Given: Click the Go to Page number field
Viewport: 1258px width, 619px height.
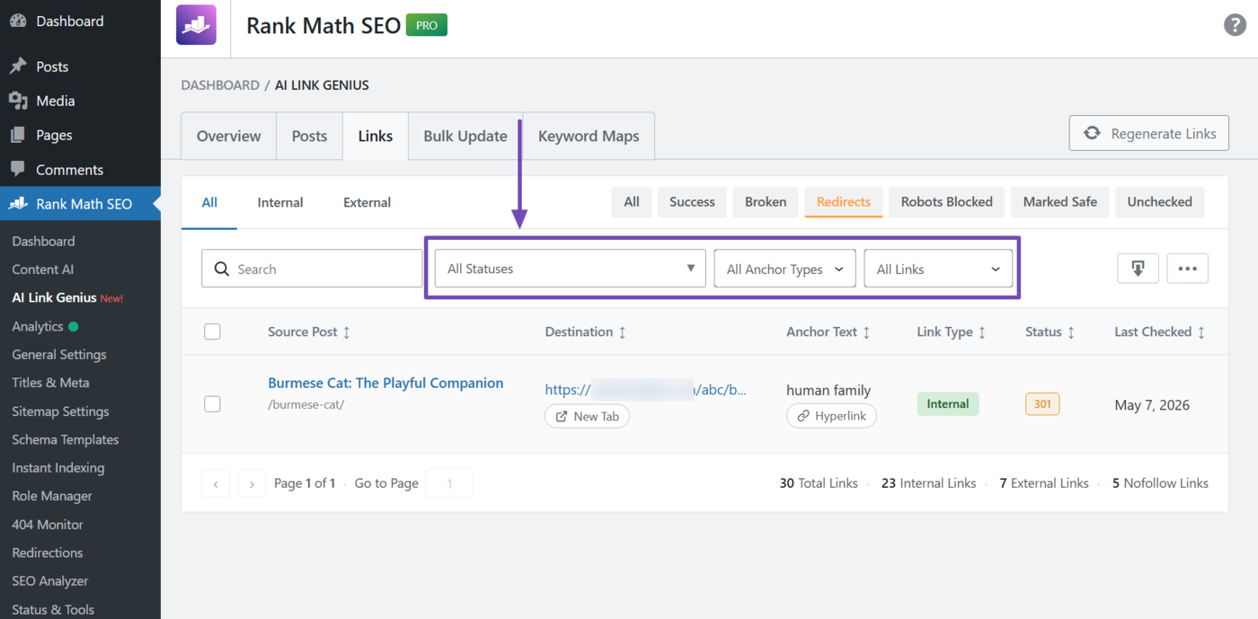Looking at the screenshot, I should pyautogui.click(x=449, y=483).
